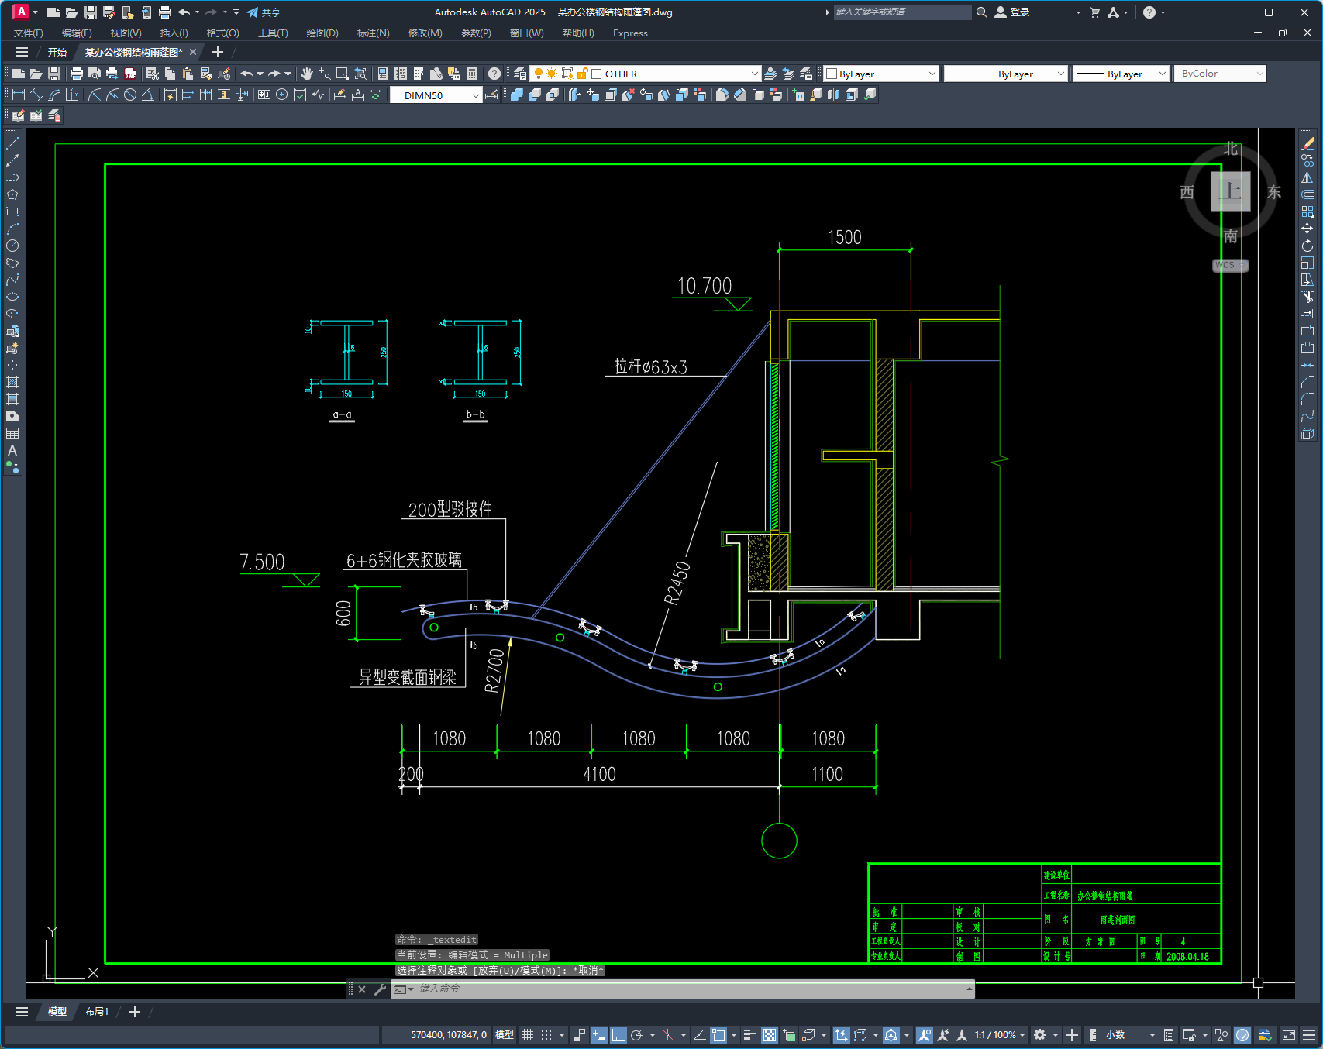Viewport: 1323px width, 1049px height.
Task: Toggle annotation visibility in the status bar
Action: coord(925,1035)
